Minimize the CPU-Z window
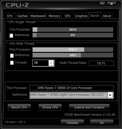Viewport: 122px width, 129px height. (102, 4)
